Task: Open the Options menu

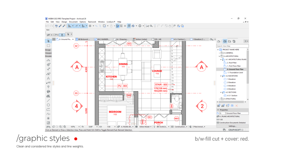Action: (x=82, y=22)
